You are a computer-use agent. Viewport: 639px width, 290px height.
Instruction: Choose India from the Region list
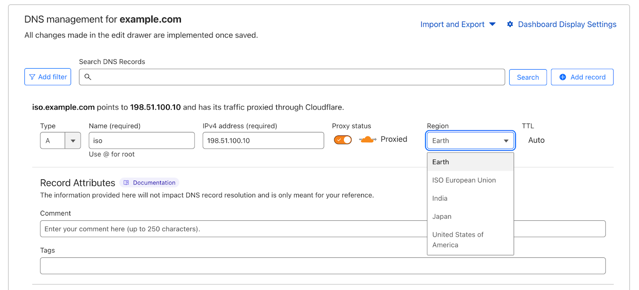pyautogui.click(x=440, y=198)
